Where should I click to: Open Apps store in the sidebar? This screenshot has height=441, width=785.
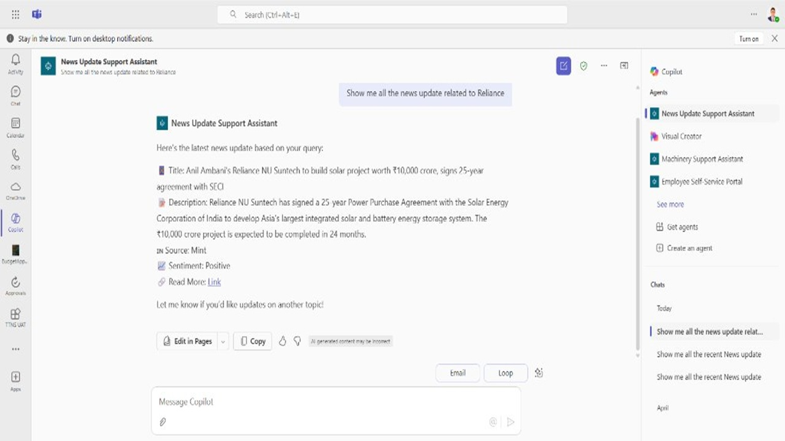[15, 380]
